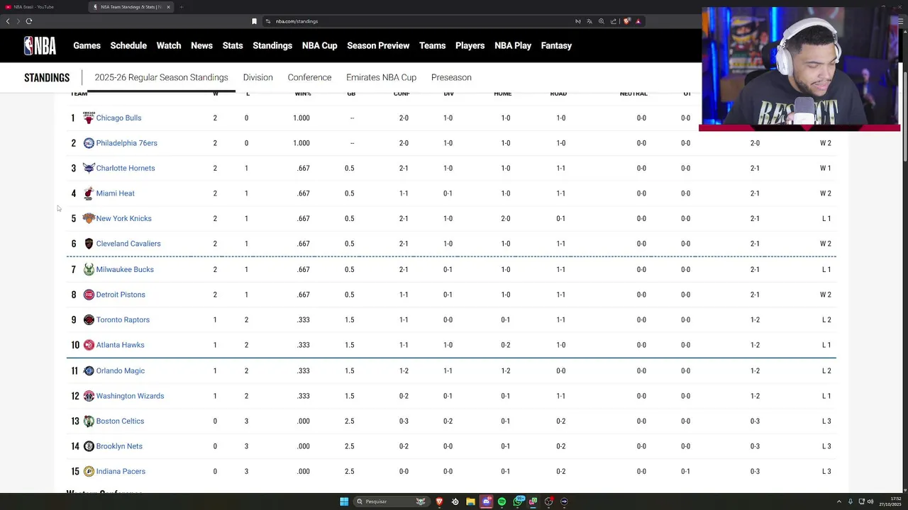Open the Windows Start menu

(x=344, y=501)
